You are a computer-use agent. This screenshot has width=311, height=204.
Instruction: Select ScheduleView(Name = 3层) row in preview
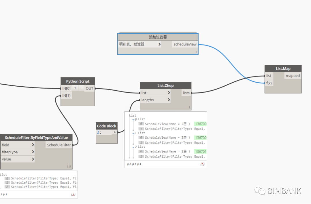click(167, 138)
